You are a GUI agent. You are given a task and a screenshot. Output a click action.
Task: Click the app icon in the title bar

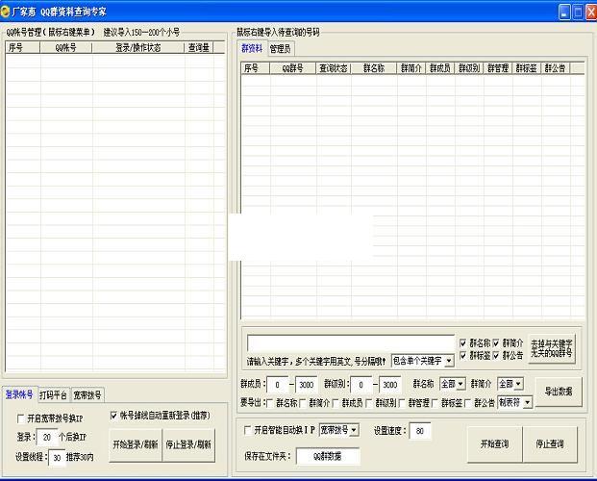7,11
